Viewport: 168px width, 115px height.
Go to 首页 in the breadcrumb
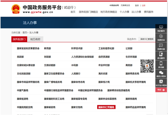(x=25, y=33)
